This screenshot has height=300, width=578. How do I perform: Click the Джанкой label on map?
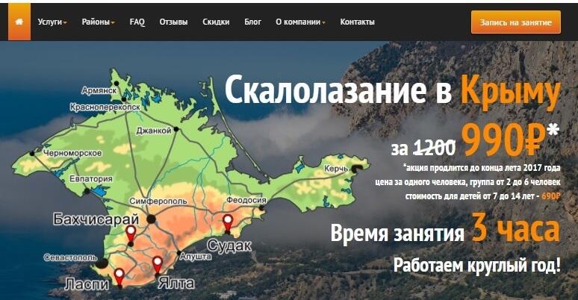[154, 131]
